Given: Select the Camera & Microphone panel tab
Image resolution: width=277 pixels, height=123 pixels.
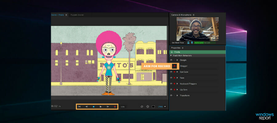Looking at the screenshot, I should tap(181, 15).
